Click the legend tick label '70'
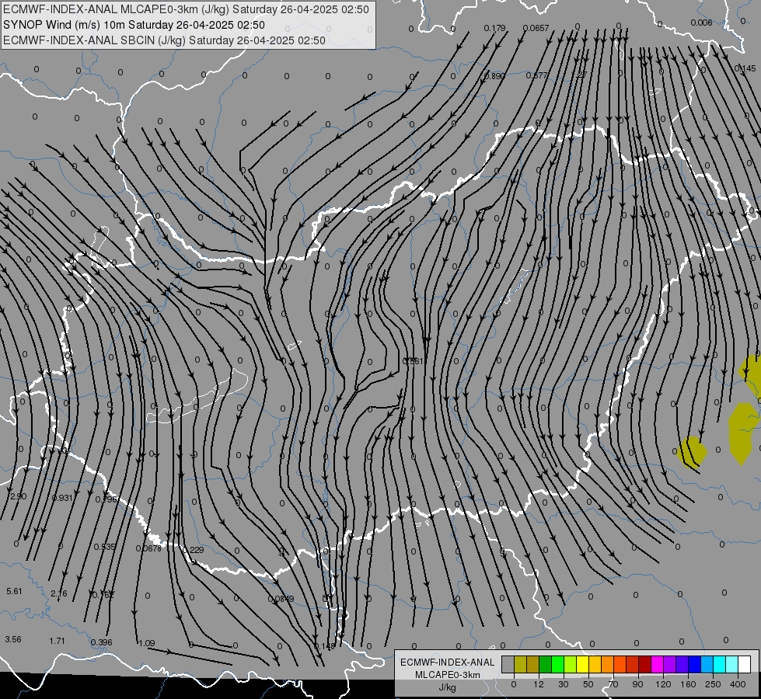The height and width of the screenshot is (699, 761). tap(613, 684)
